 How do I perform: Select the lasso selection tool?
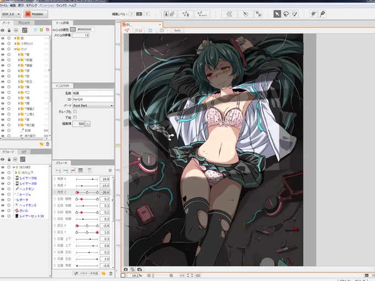[x=286, y=14]
